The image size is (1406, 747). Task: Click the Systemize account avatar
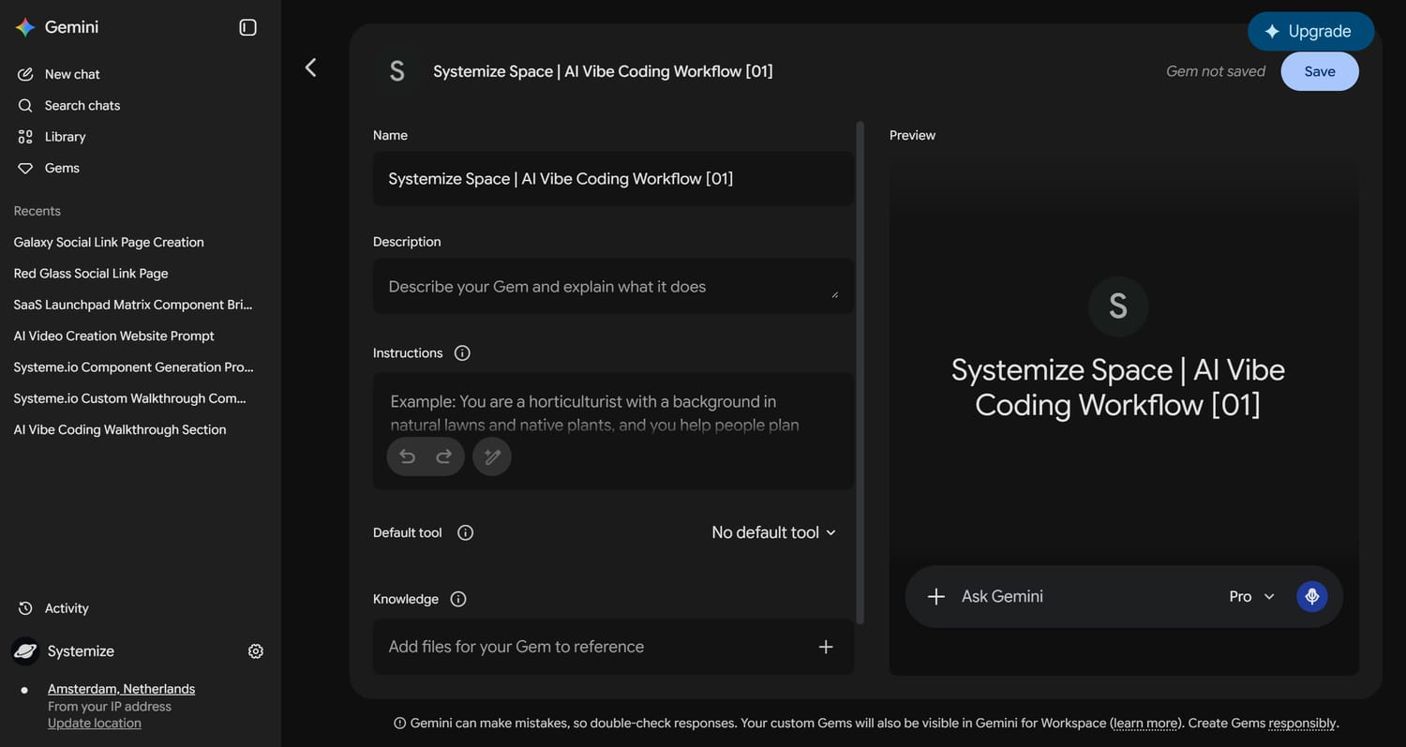click(25, 651)
